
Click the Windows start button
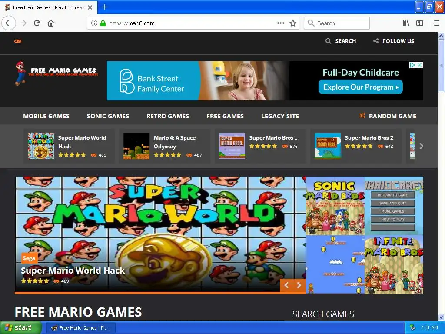(x=21, y=327)
